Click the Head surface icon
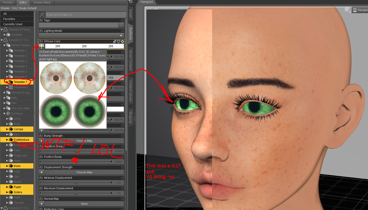 click(11, 161)
